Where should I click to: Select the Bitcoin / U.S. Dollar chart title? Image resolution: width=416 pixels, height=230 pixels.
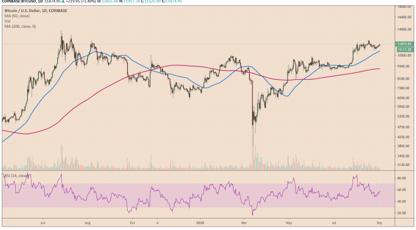coord(36,11)
